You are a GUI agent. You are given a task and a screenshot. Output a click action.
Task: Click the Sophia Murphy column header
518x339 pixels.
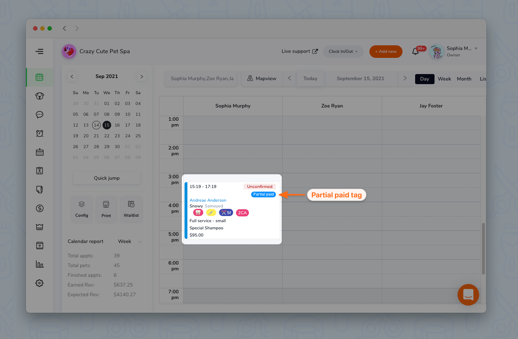click(233, 106)
